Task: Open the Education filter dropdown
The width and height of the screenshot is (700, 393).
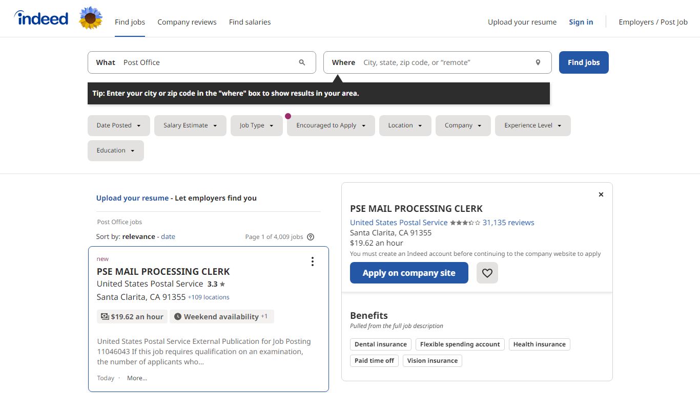Action: pyautogui.click(x=116, y=150)
